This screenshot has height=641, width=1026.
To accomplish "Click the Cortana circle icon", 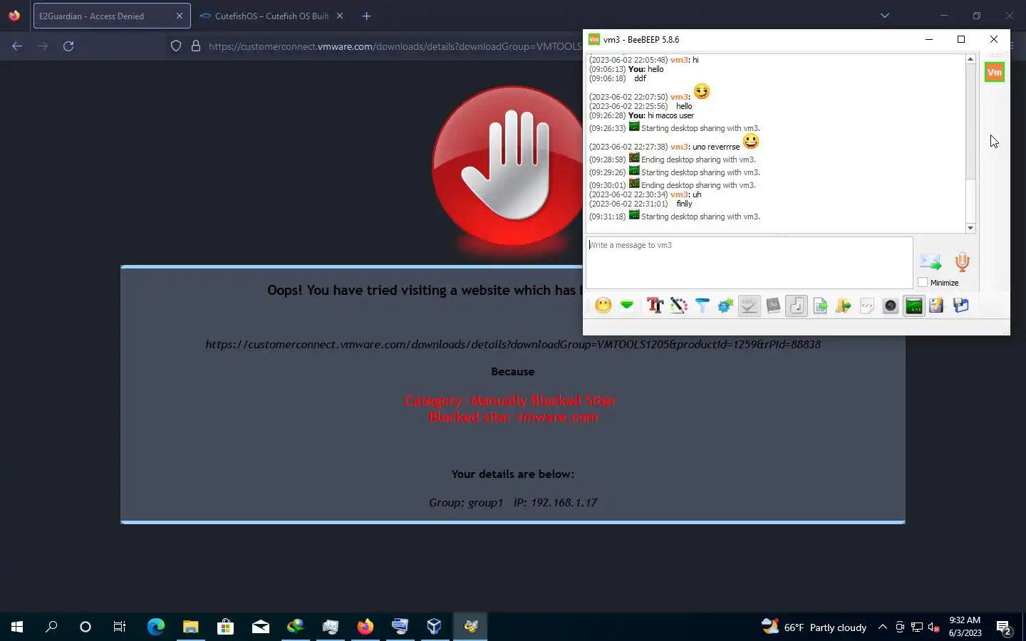I will click(x=85, y=627).
